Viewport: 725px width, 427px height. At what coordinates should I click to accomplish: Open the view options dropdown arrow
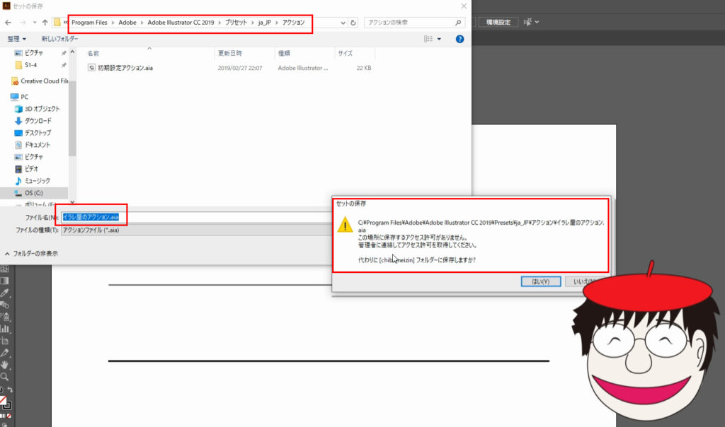point(439,39)
